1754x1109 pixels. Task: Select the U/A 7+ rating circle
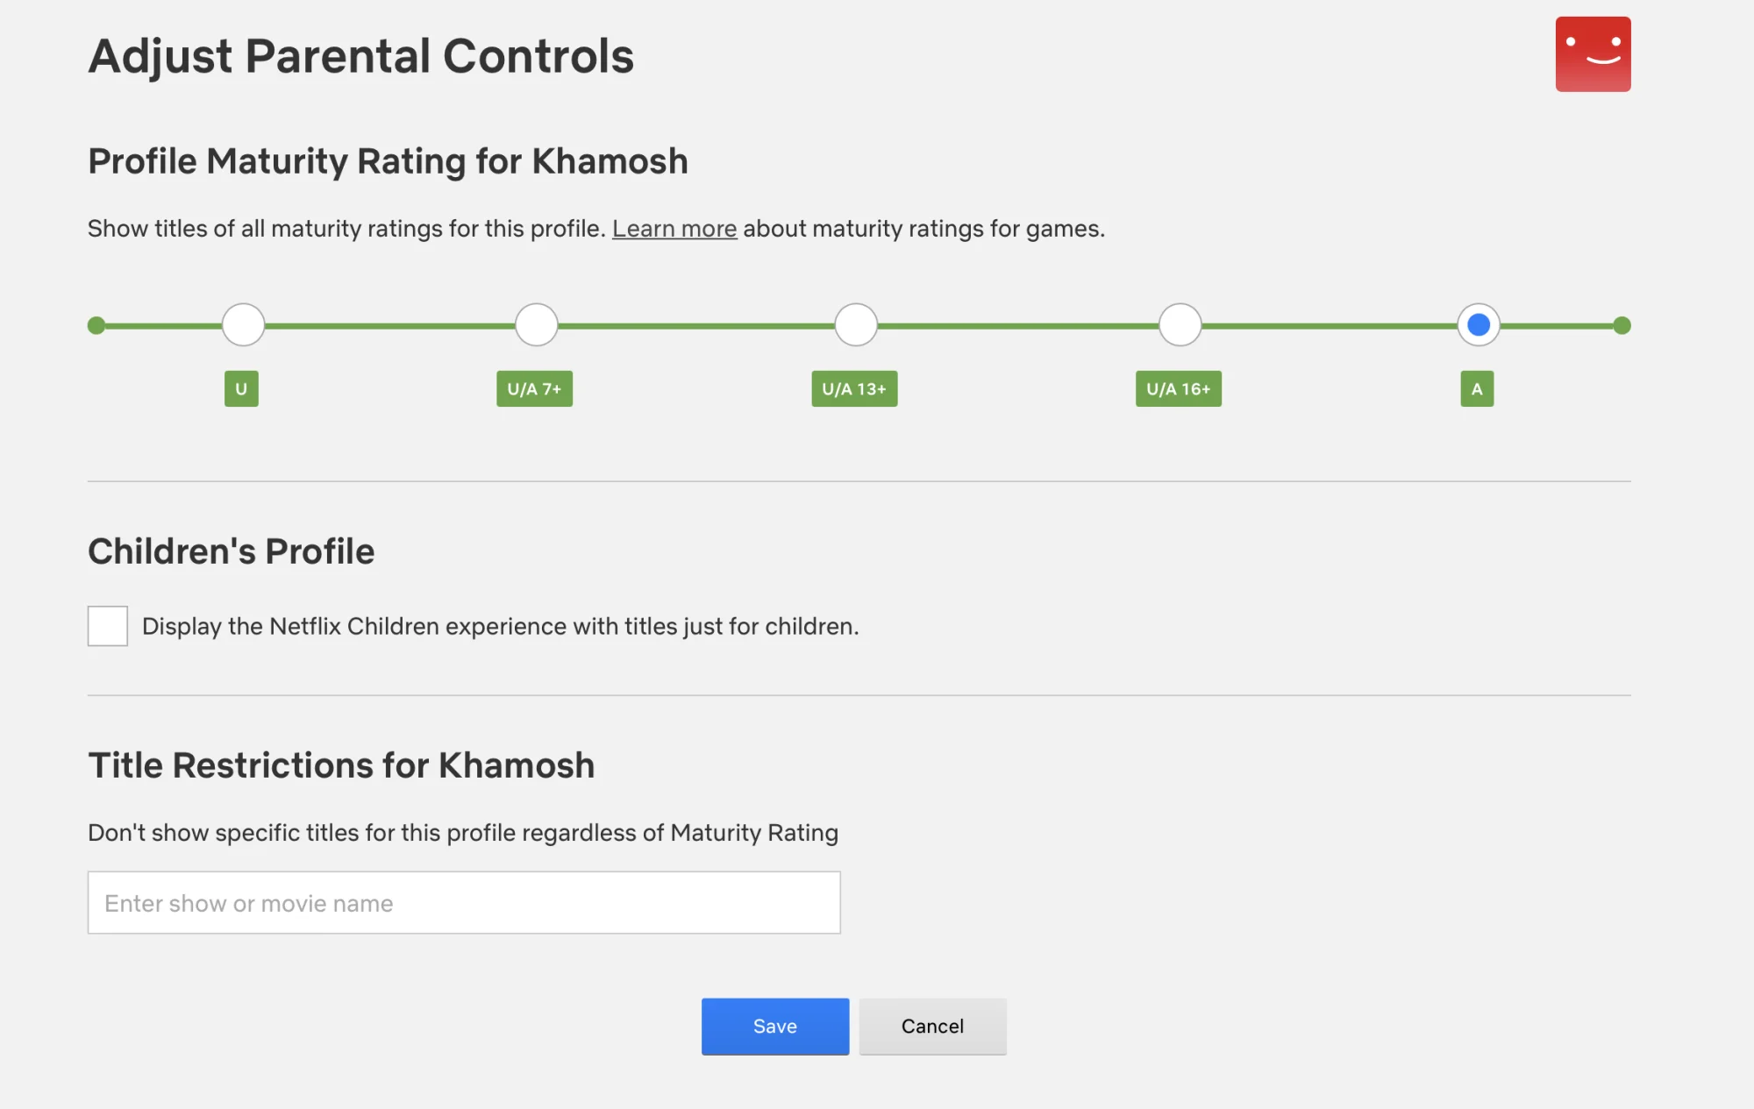click(536, 324)
